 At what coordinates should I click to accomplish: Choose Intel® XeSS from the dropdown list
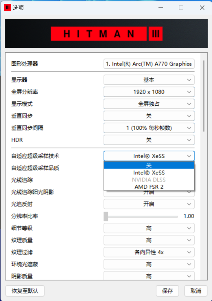[149, 173]
